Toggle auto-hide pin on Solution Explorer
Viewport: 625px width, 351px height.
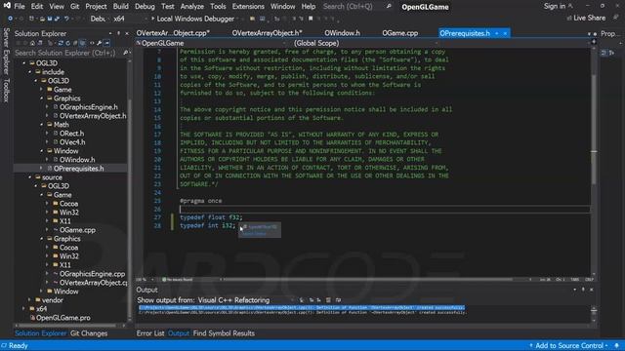tap(118, 33)
